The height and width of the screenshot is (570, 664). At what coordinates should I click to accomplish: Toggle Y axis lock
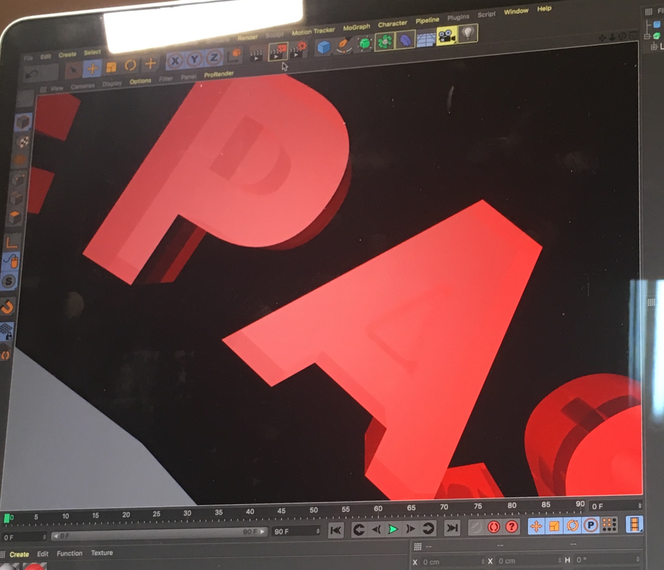pos(194,59)
